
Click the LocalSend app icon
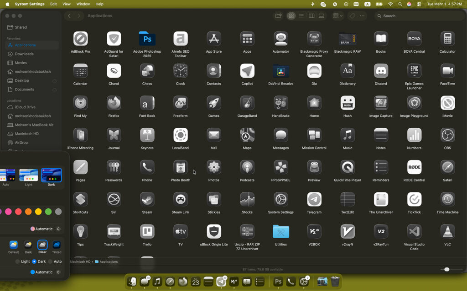coord(181,135)
